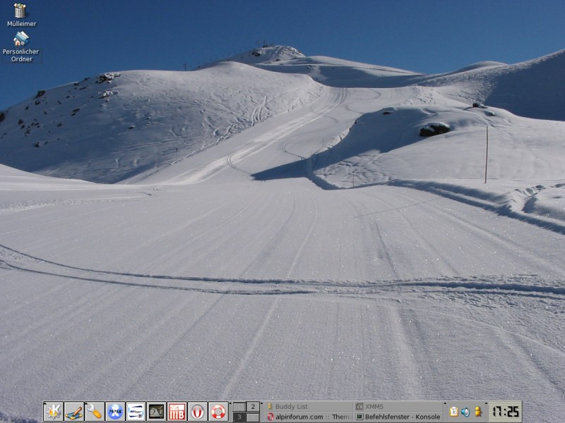Launch MPlayer from the panel icon
Image resolution: width=565 pixels, height=423 pixels.
click(x=136, y=411)
